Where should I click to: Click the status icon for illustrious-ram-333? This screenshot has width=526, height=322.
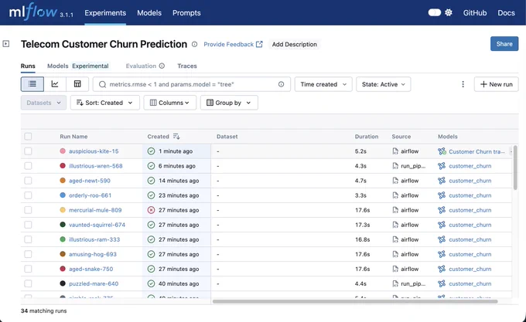[152, 239]
